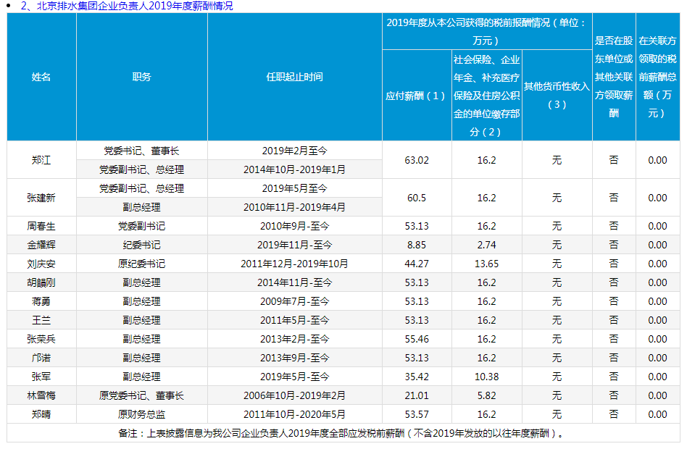Viewport: 687px width, 449px height.
Task: Select the name cell 张荣兵
Action: 41,340
